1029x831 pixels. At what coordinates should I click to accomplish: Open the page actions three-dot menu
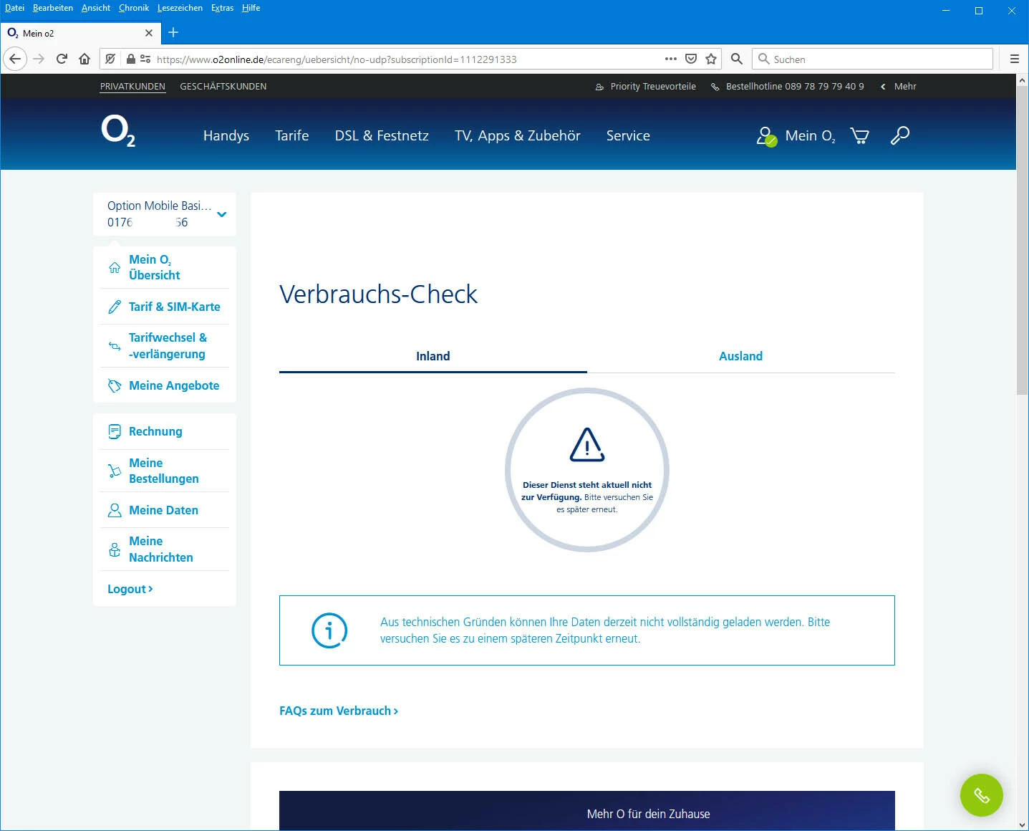[x=670, y=59]
